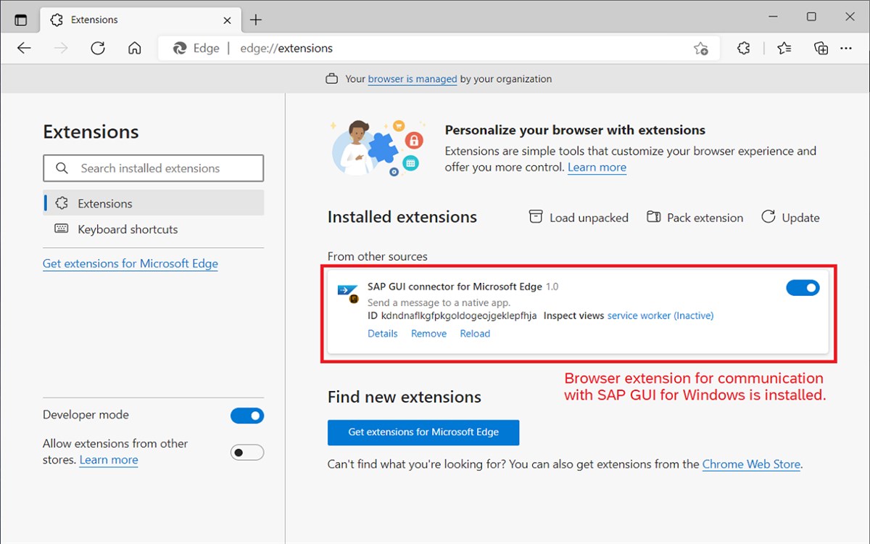This screenshot has width=870, height=544.
Task: Open the Chrome Web Store link
Action: 750,464
